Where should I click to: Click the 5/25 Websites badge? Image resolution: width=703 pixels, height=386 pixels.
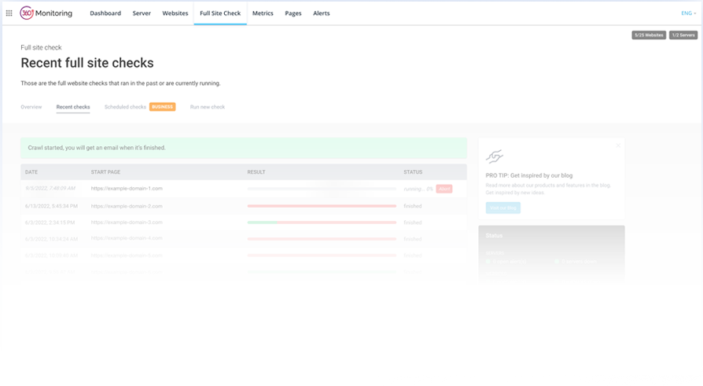649,35
